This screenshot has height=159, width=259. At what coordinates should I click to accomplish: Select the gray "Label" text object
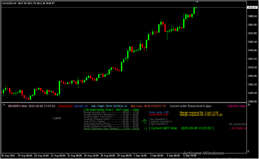point(57,118)
